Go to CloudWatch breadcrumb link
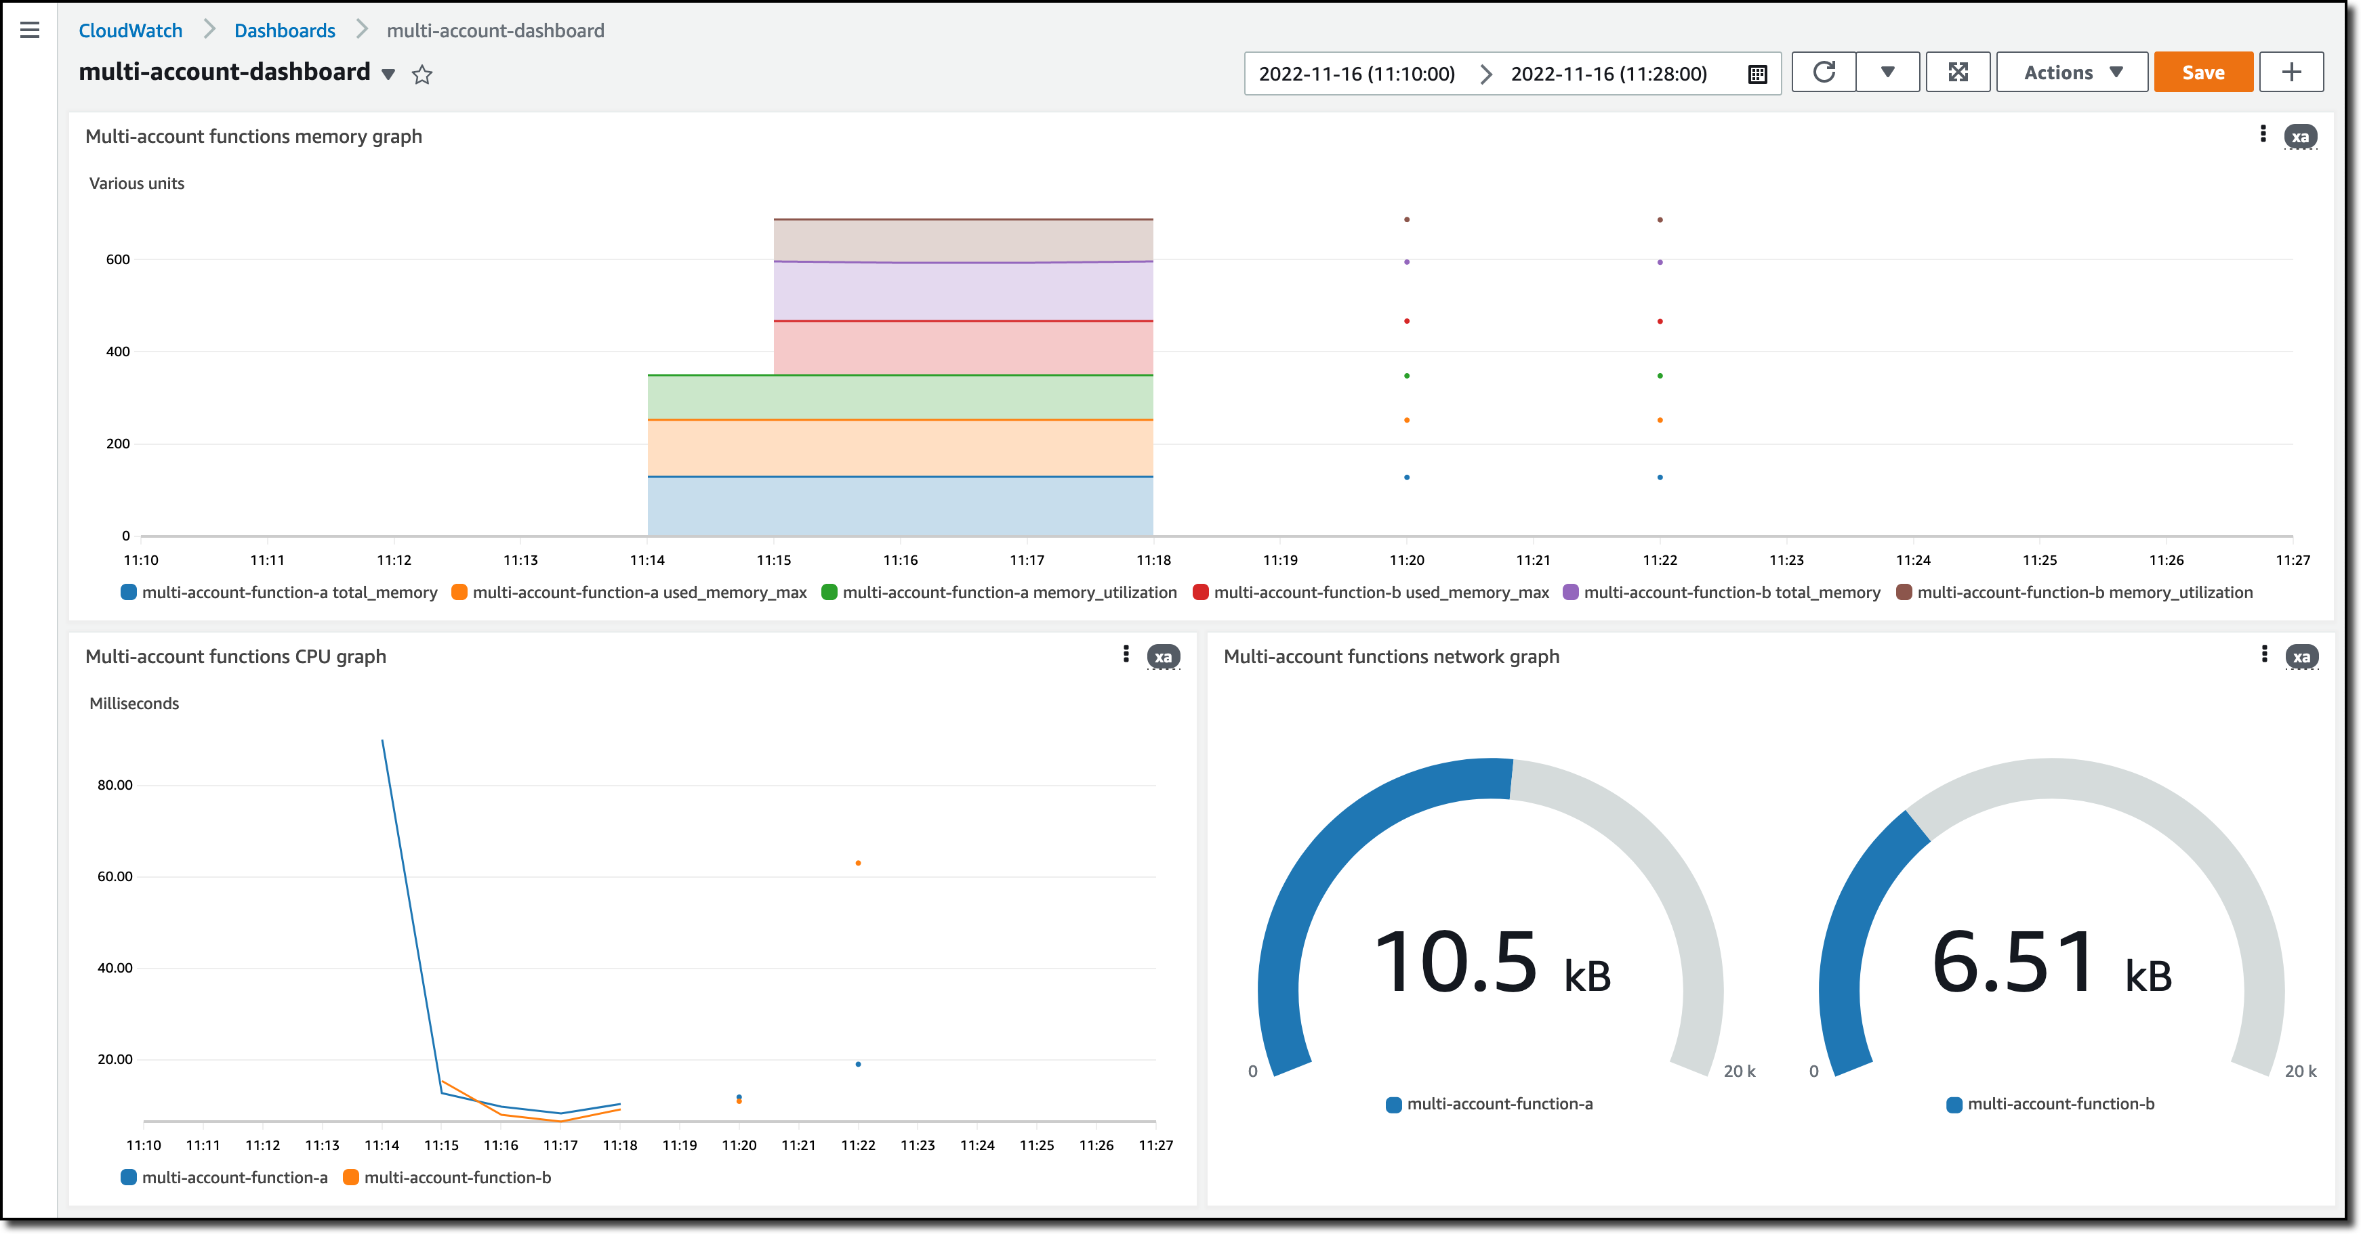Screen dimensions: 2361x1234 click(x=130, y=30)
